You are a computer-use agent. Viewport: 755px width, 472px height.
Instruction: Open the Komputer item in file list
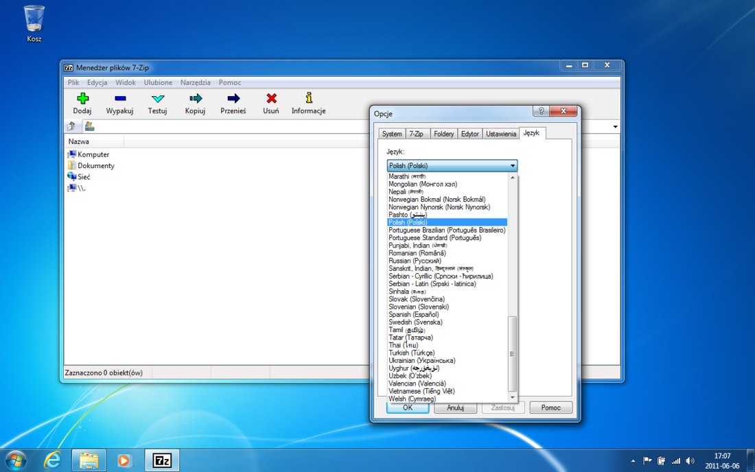click(89, 154)
